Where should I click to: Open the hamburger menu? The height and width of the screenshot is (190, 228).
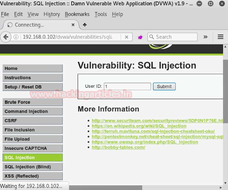[x=221, y=37]
